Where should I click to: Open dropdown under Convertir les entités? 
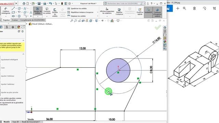(x=47, y=16)
